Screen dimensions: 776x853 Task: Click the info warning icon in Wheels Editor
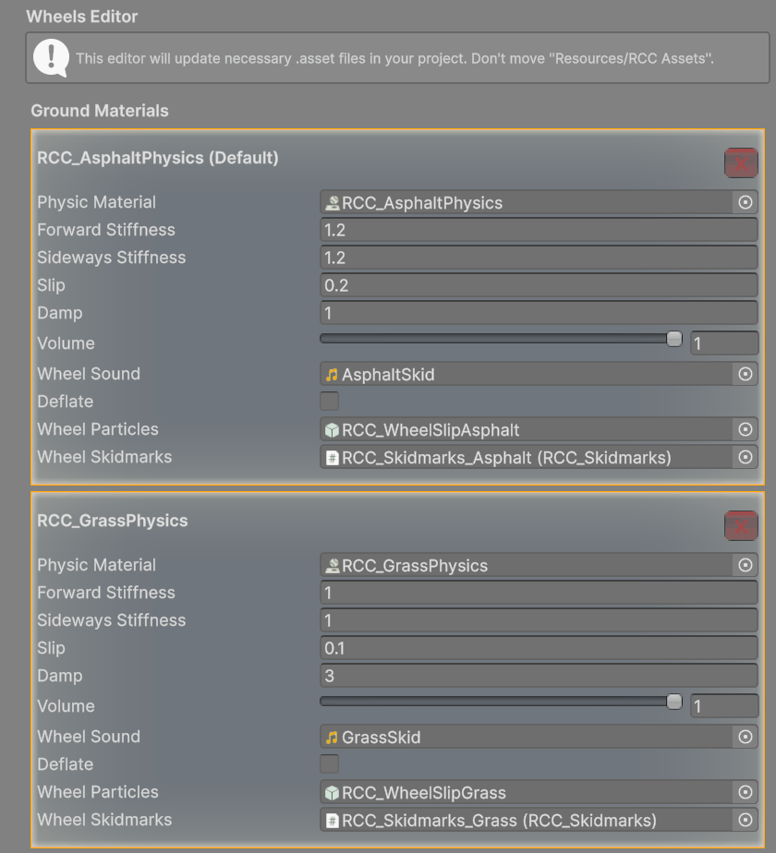point(51,57)
